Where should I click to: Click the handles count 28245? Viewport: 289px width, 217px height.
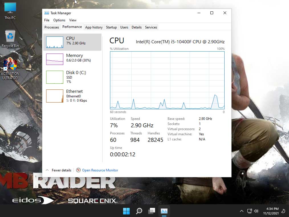pyautogui.click(x=155, y=140)
